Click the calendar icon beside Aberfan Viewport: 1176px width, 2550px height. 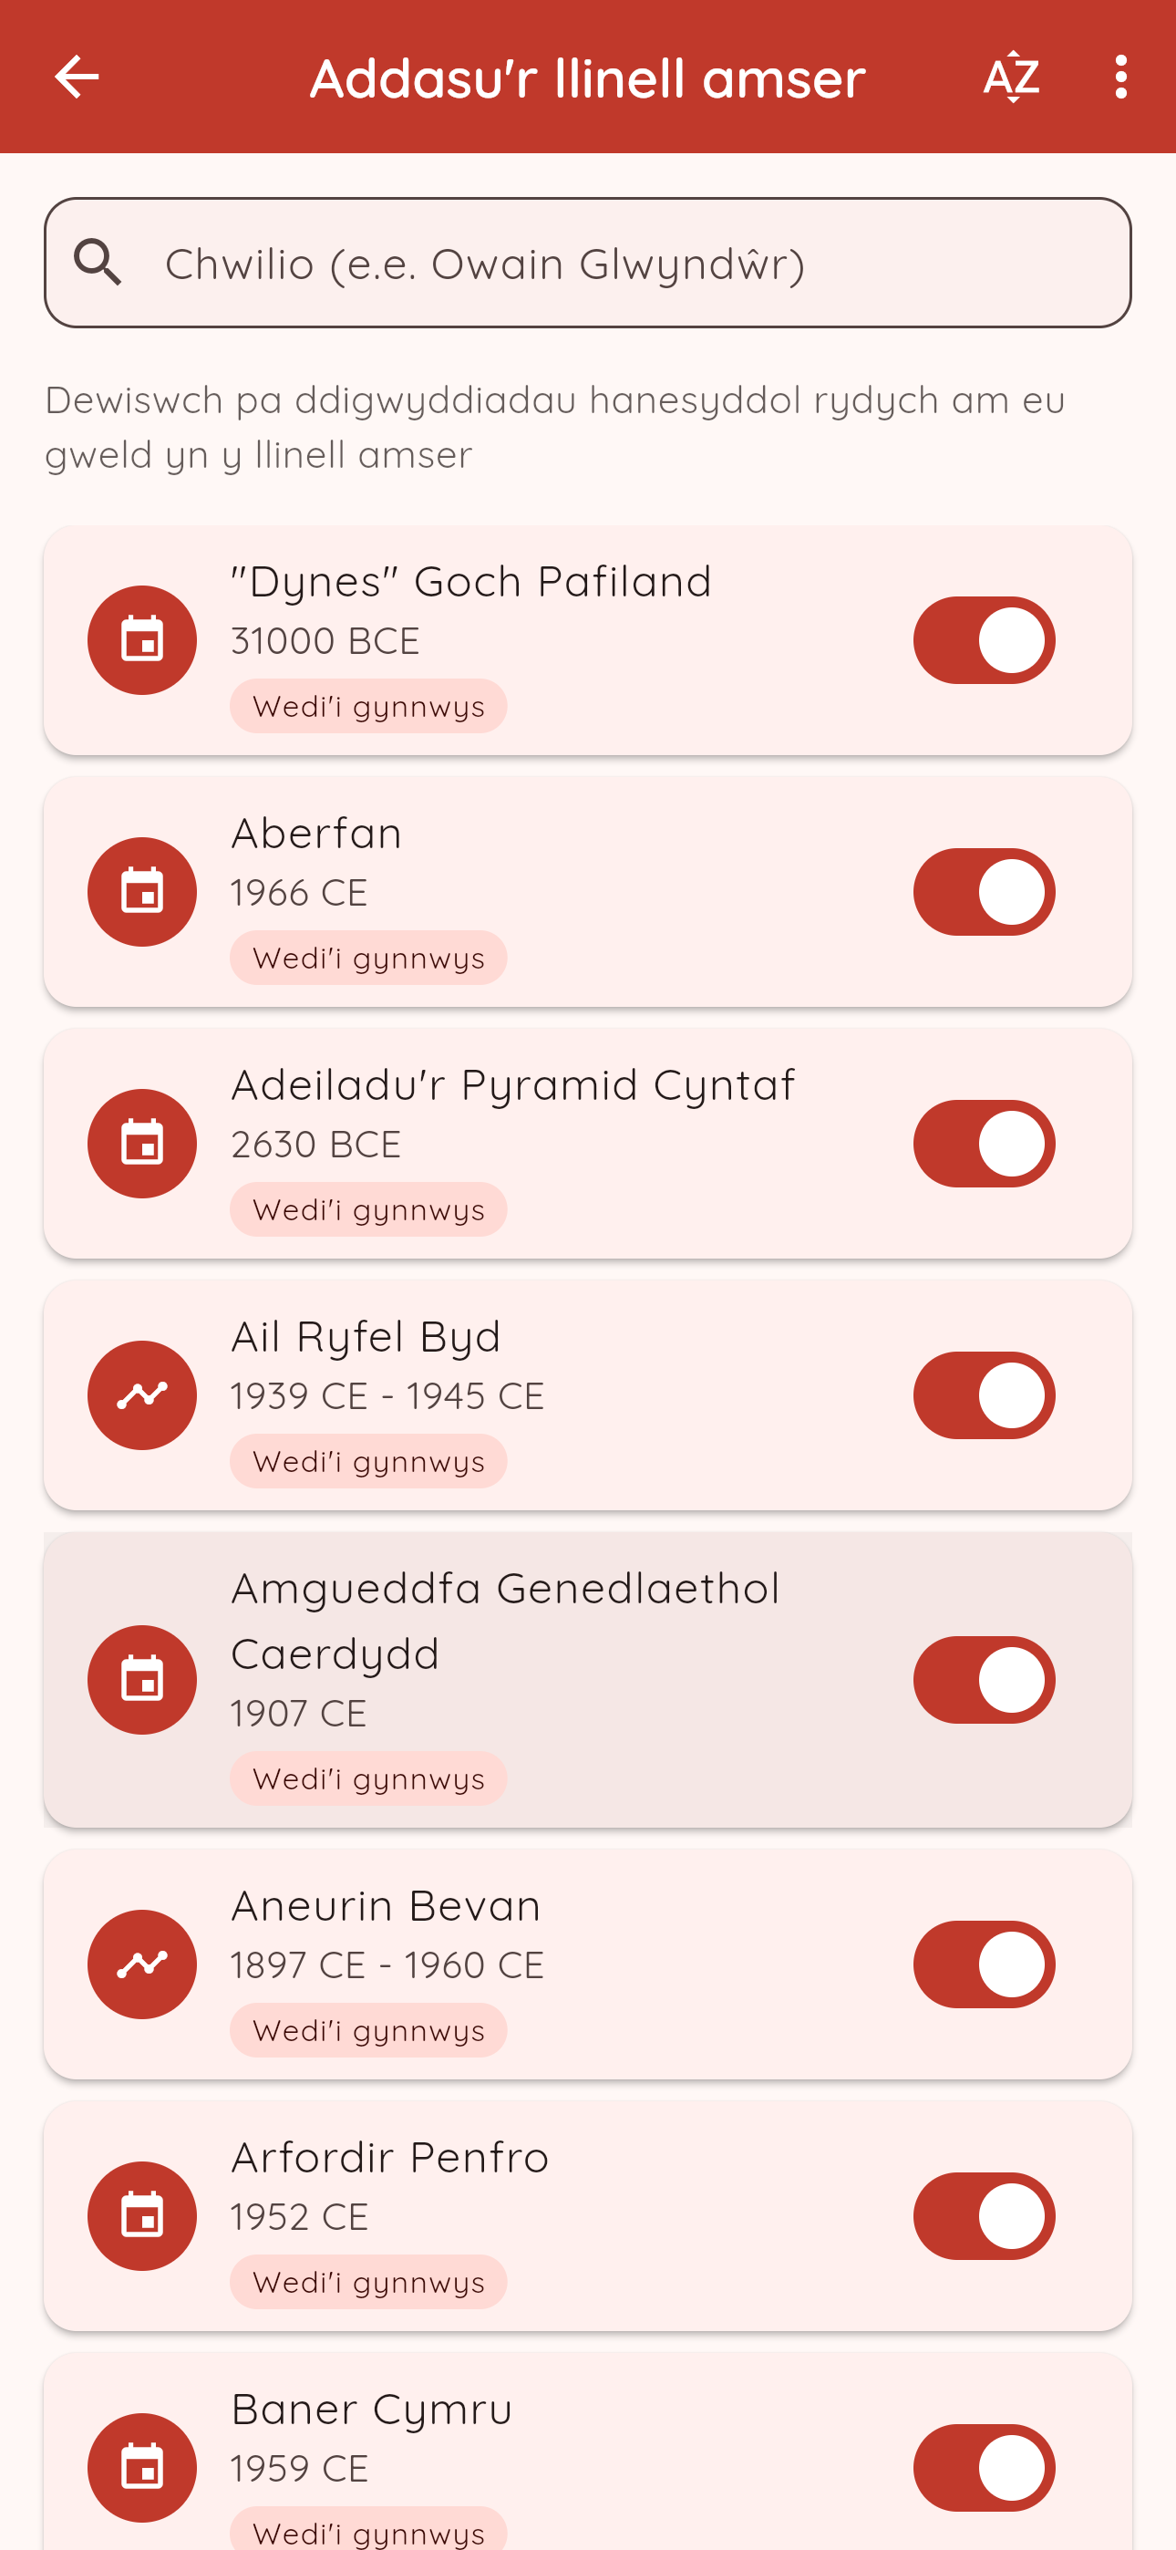141,892
